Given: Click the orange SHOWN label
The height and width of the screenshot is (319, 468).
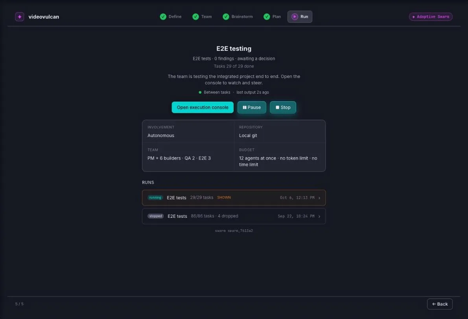Looking at the screenshot, I should click(x=224, y=198).
